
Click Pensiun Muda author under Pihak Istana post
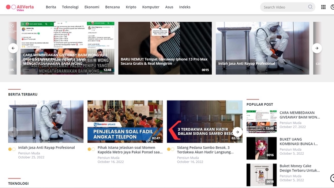coord(108,158)
